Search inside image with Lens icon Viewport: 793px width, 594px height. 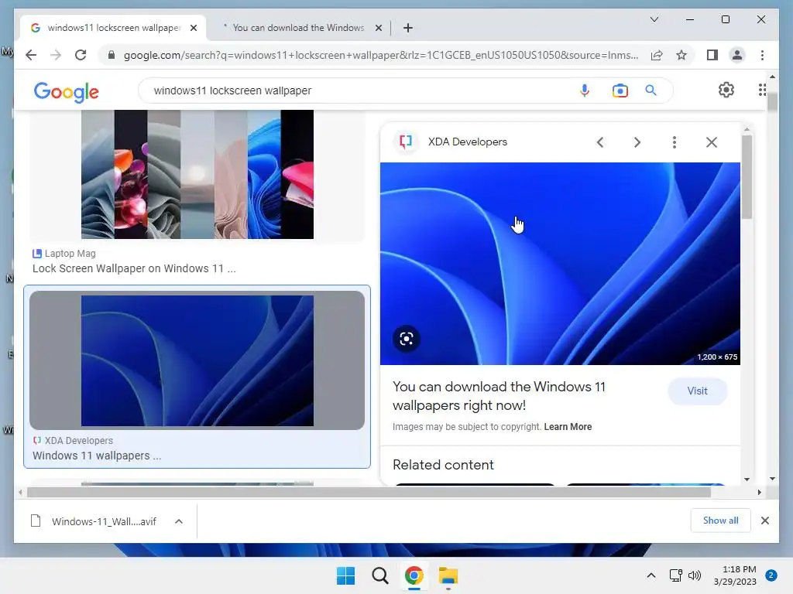click(406, 339)
